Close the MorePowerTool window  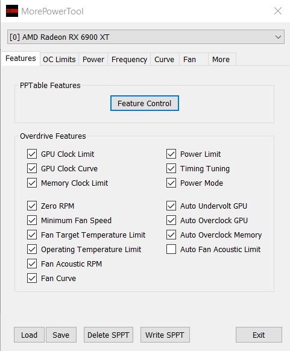(x=278, y=11)
